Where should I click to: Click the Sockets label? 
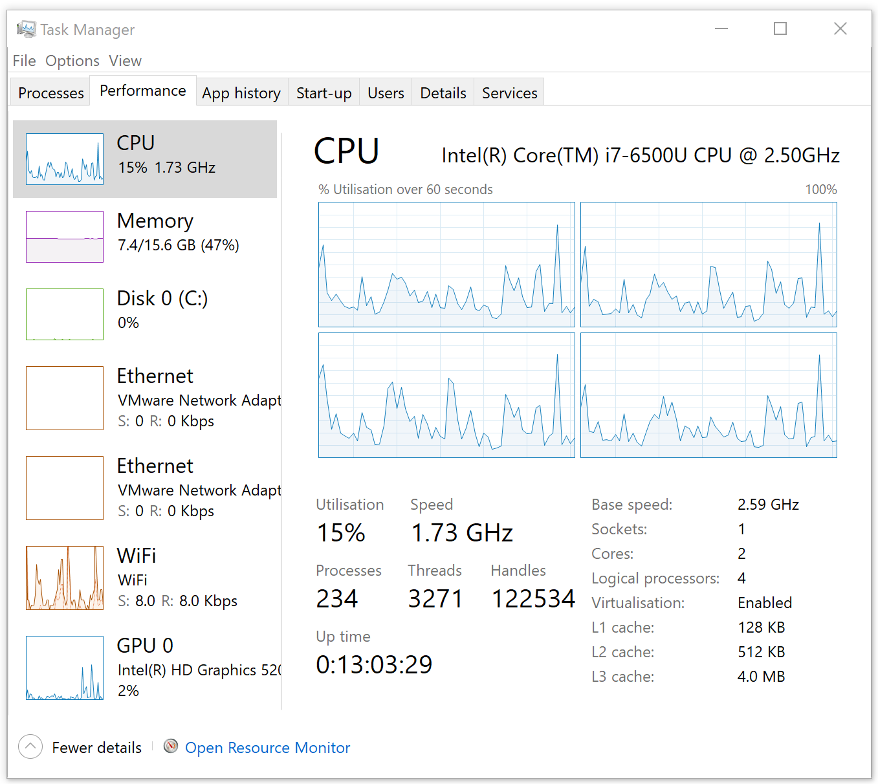619,529
